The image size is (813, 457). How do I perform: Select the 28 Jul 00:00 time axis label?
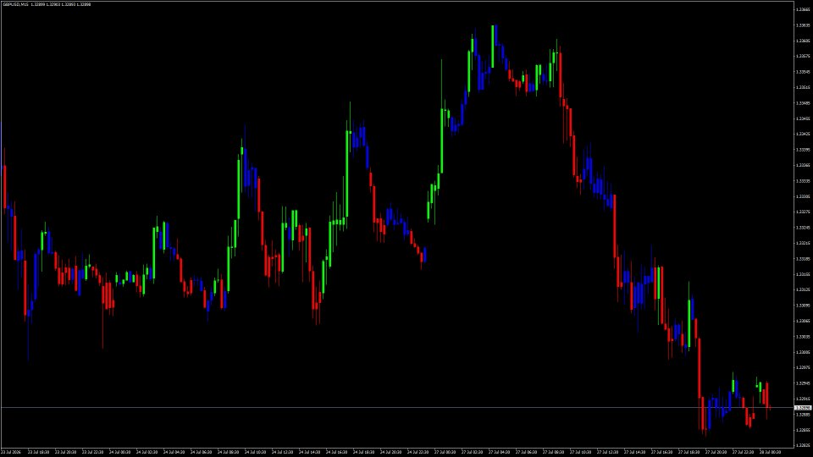point(770,452)
